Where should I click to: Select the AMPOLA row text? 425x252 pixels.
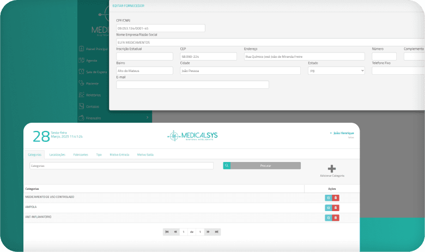click(x=31, y=207)
